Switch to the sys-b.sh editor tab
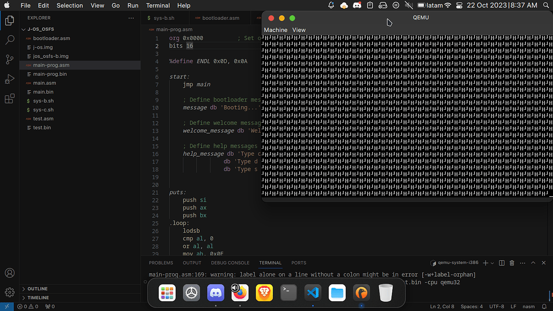Image resolution: width=553 pixels, height=311 pixels. click(x=164, y=18)
